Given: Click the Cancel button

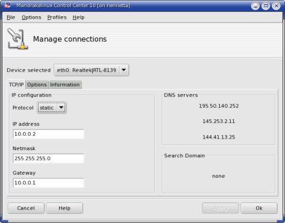Looking at the screenshot, I should tap(26, 208).
